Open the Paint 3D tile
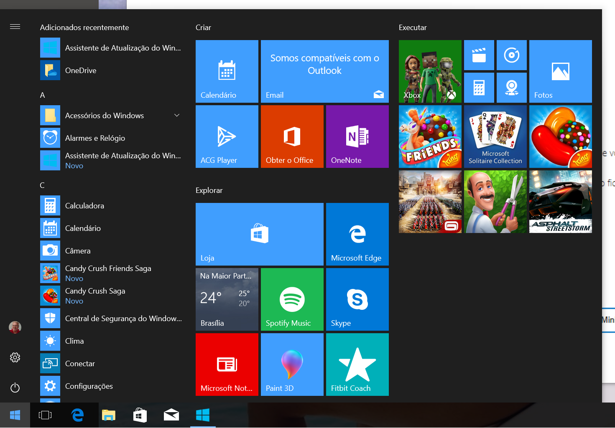 pos(292,365)
